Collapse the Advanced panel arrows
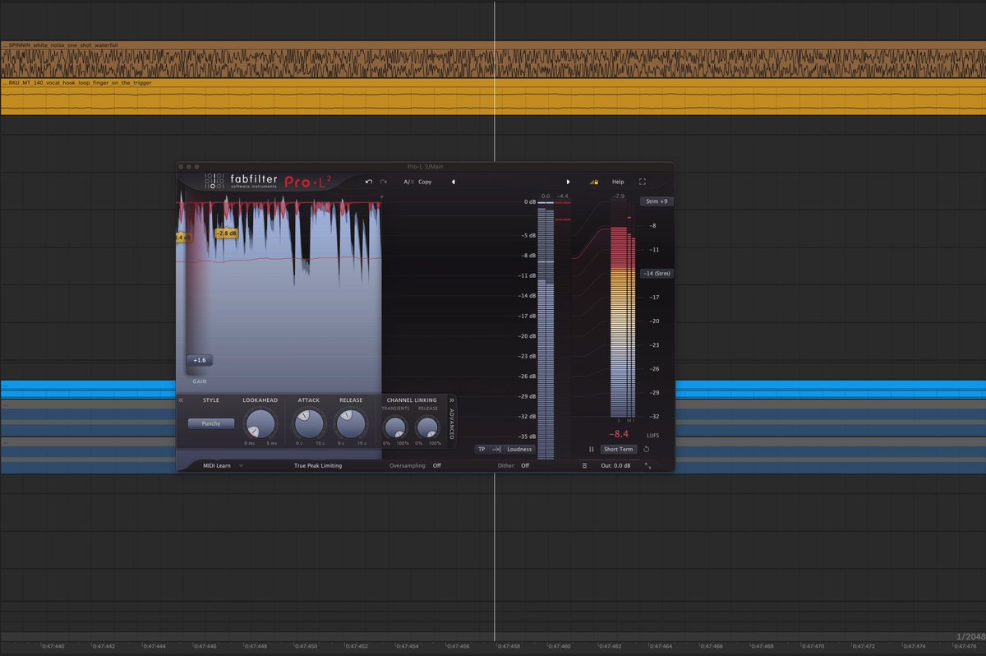Viewport: 986px width, 656px height. (451, 400)
